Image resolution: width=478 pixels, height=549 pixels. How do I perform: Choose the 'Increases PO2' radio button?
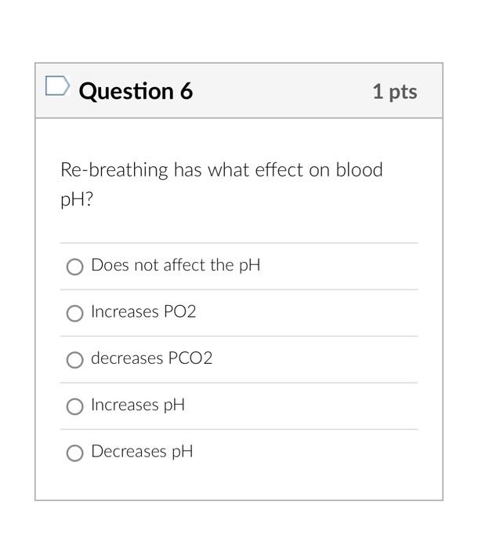point(74,314)
